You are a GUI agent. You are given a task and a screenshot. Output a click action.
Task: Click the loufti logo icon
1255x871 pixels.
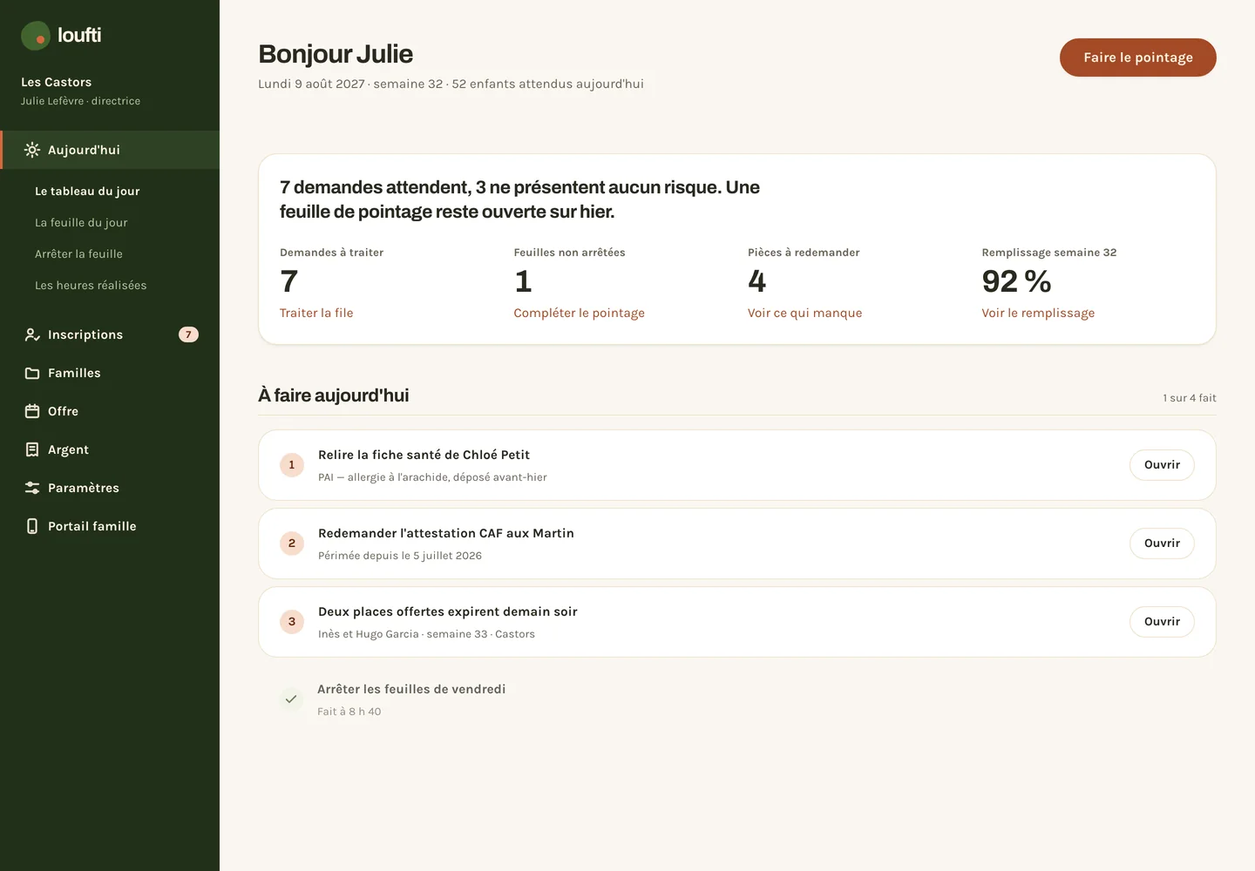point(36,36)
